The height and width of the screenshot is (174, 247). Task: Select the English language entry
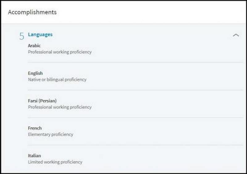pyautogui.click(x=35, y=73)
